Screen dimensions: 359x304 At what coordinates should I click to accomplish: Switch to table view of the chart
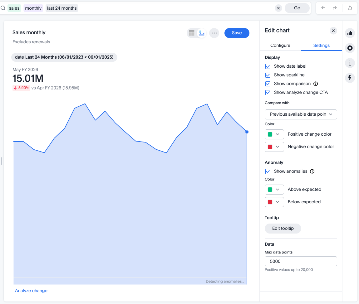(x=192, y=33)
